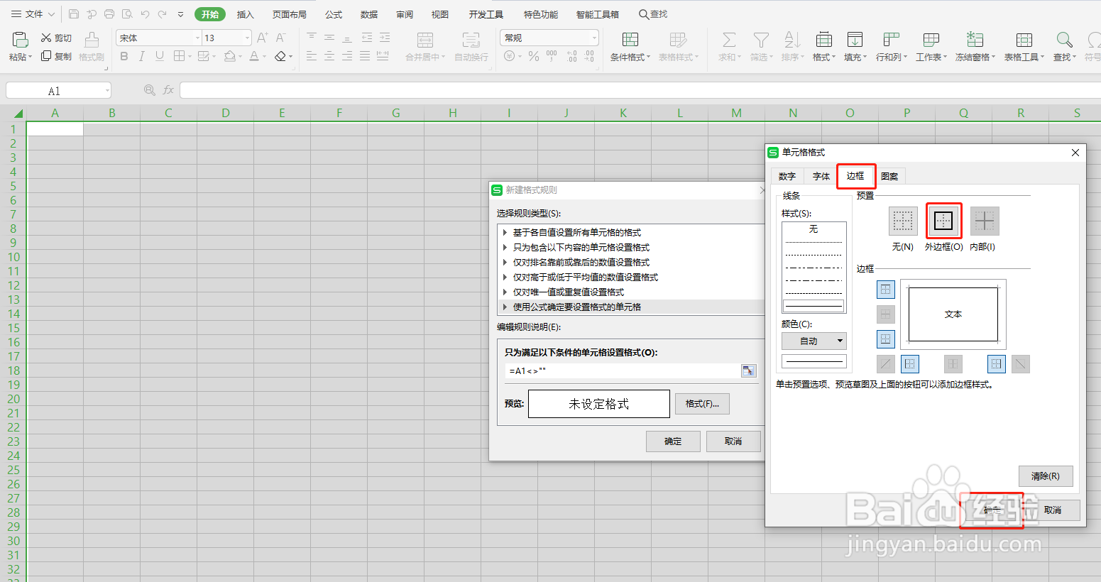This screenshot has width=1101, height=582.
Task: Open the font name dropdown (宋体)
Action: pyautogui.click(x=197, y=38)
